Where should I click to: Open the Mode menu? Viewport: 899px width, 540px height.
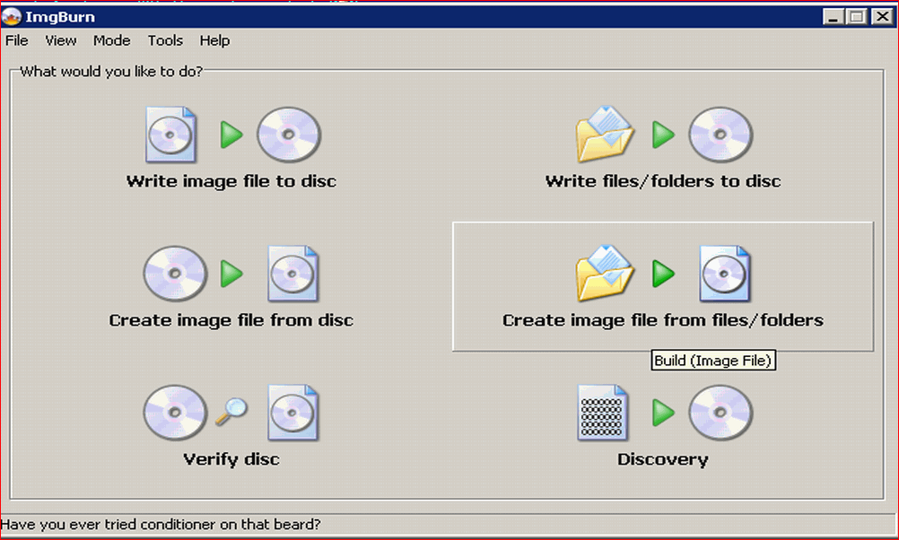[x=111, y=40]
